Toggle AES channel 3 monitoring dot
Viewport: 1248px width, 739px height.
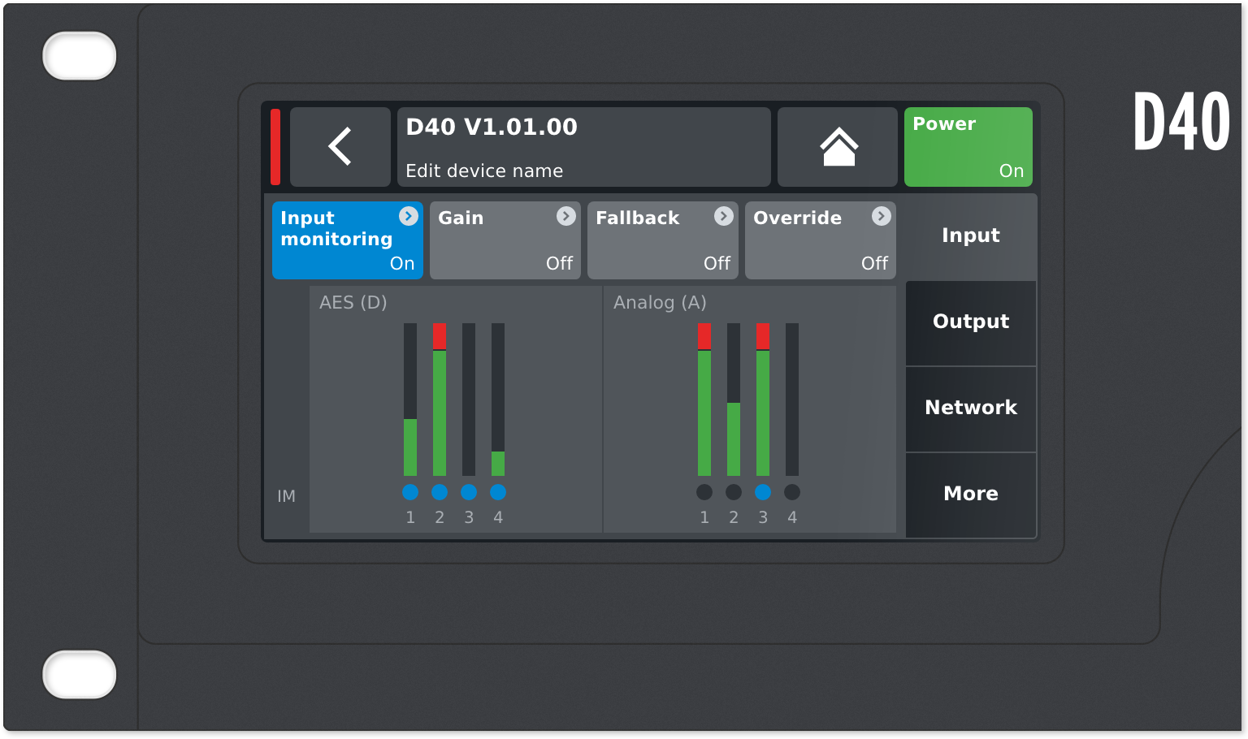pyautogui.click(x=469, y=492)
